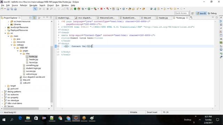223x125 pixels.
Task: Click the Smart Insert status bar entry
Action: [x=152, y=112]
